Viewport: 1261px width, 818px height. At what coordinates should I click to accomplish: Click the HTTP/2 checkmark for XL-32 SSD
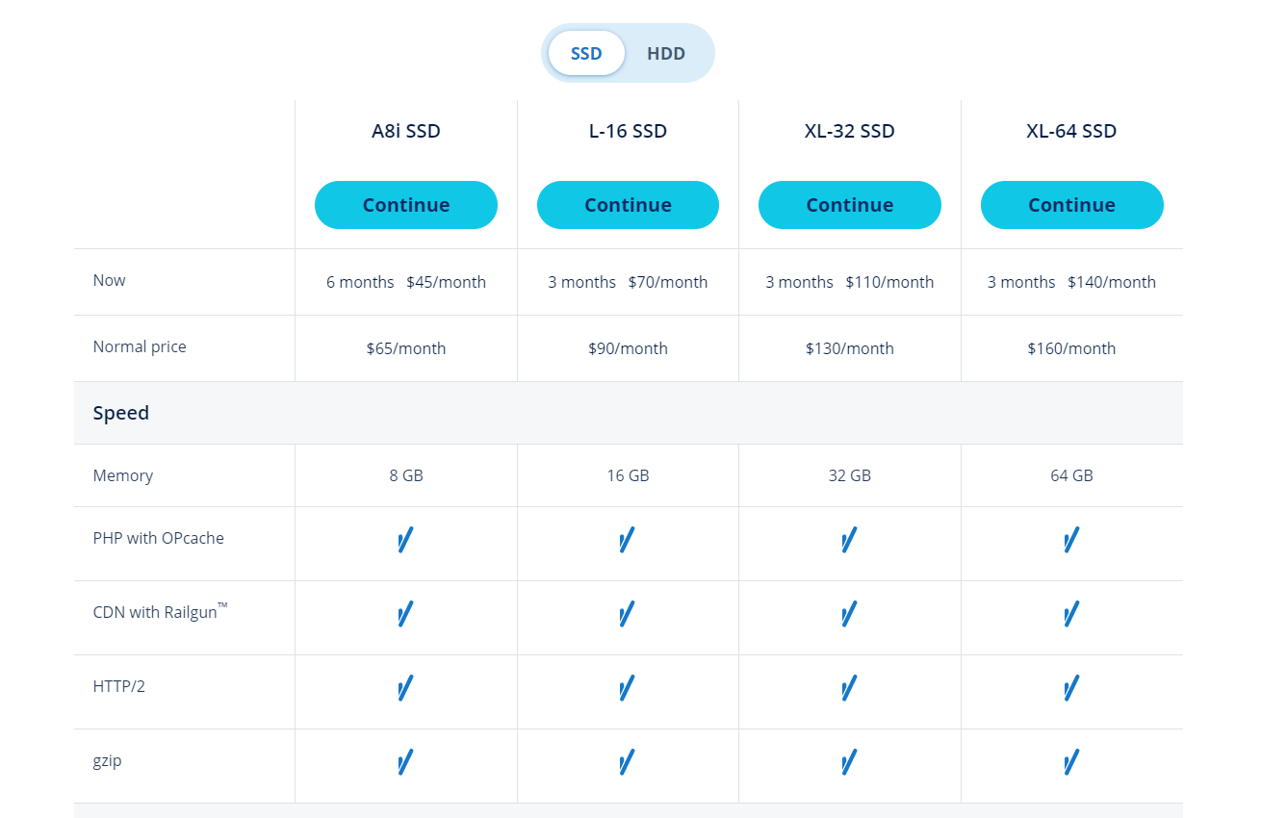coord(849,688)
